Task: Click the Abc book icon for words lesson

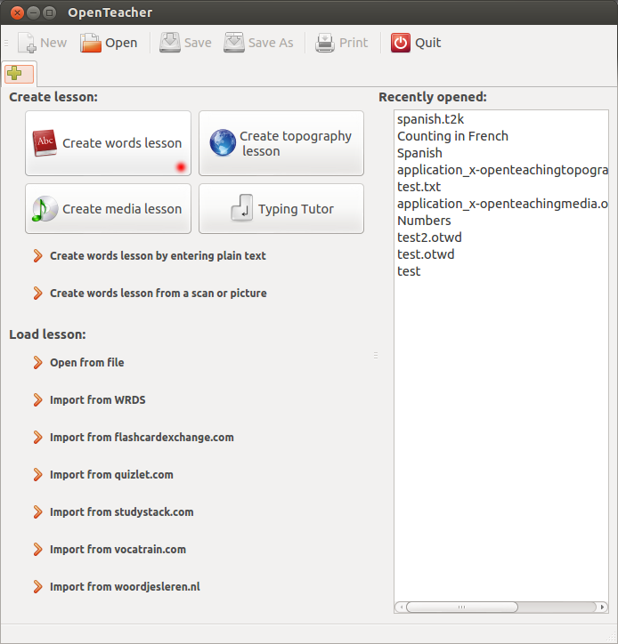Action: point(45,143)
